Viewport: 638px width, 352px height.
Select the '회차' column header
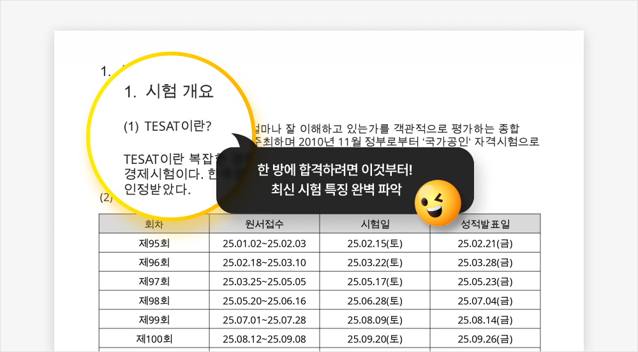pyautogui.click(x=154, y=224)
